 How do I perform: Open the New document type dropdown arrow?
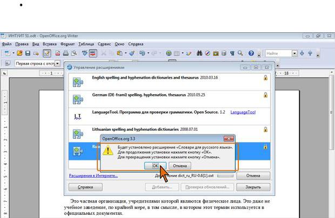14,53
